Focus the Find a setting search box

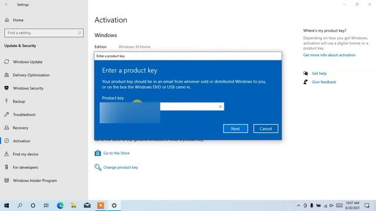point(44,33)
